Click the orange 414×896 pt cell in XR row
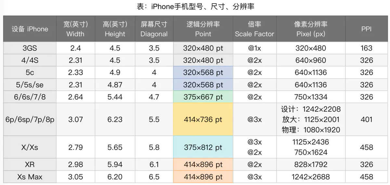 tap(203, 165)
